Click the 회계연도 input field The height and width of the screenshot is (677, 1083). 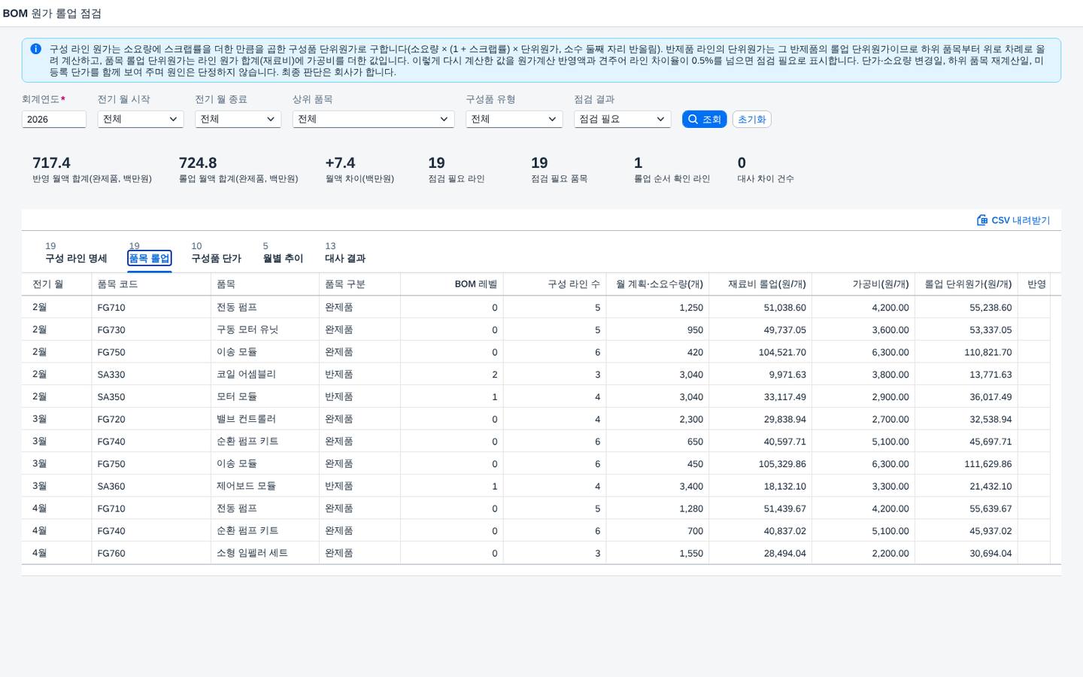[54, 119]
